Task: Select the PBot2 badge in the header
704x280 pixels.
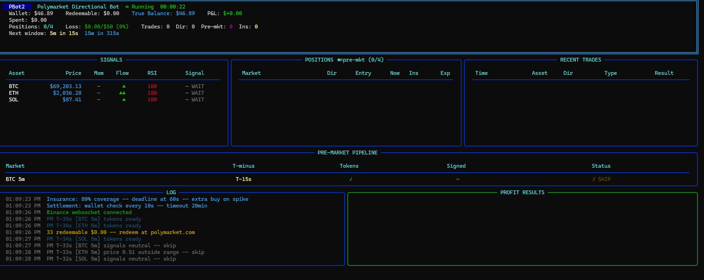Action: (x=16, y=7)
